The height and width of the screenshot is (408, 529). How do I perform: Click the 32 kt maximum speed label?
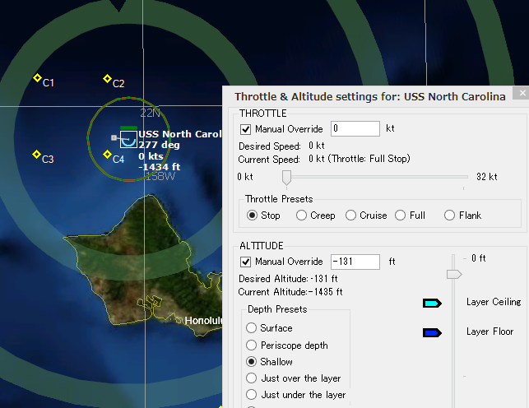click(x=487, y=177)
